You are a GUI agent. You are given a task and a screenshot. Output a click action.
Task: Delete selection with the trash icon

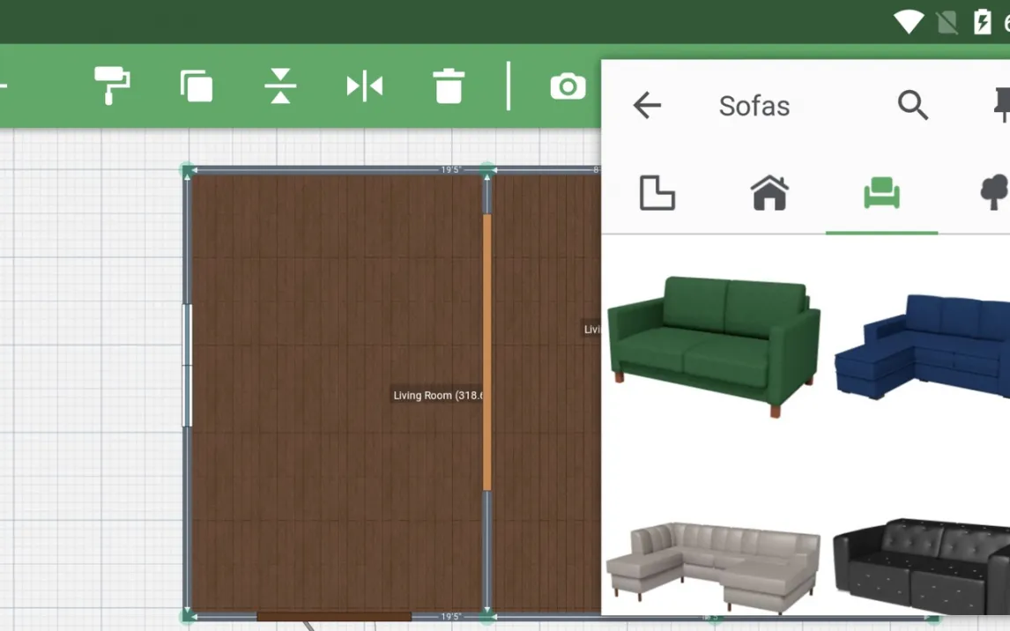(449, 86)
